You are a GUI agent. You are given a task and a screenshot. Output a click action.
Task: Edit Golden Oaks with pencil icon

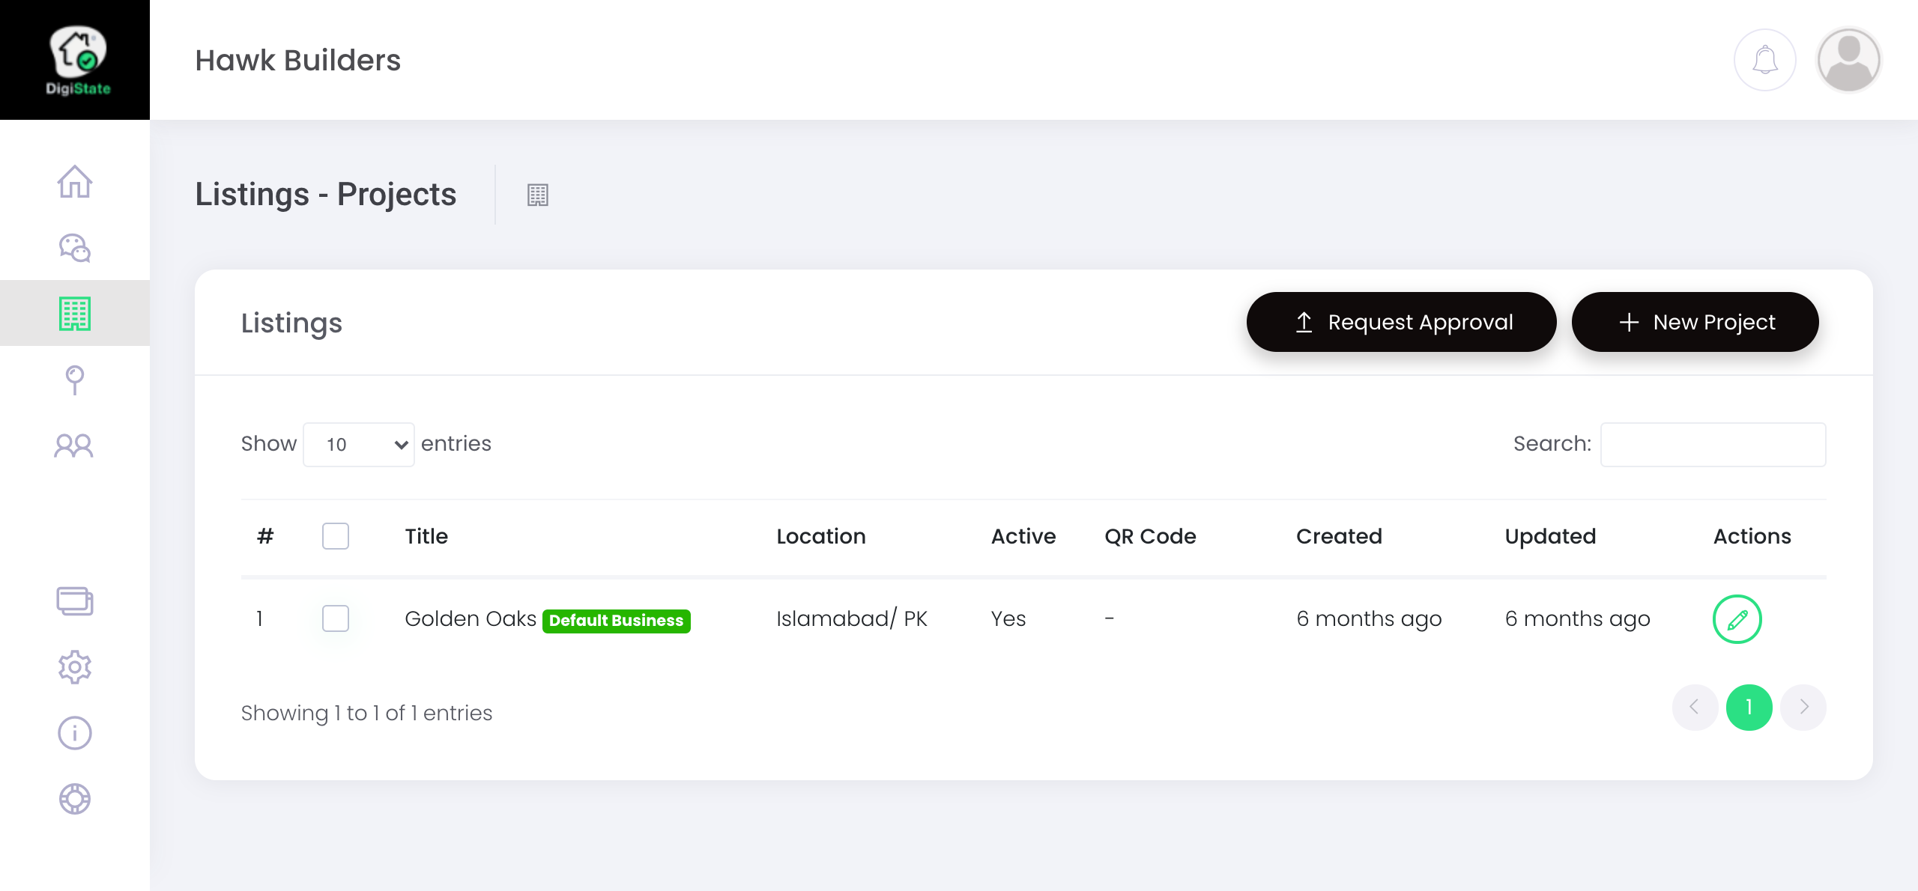(x=1737, y=619)
